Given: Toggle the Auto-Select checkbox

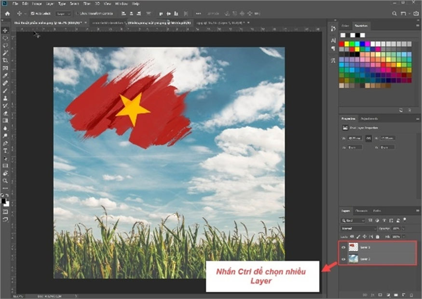Looking at the screenshot, I should pos(33,14).
